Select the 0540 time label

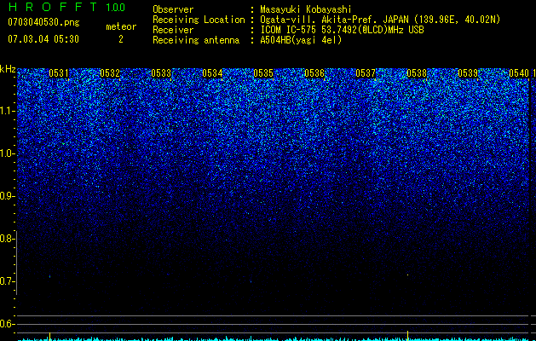(x=519, y=73)
